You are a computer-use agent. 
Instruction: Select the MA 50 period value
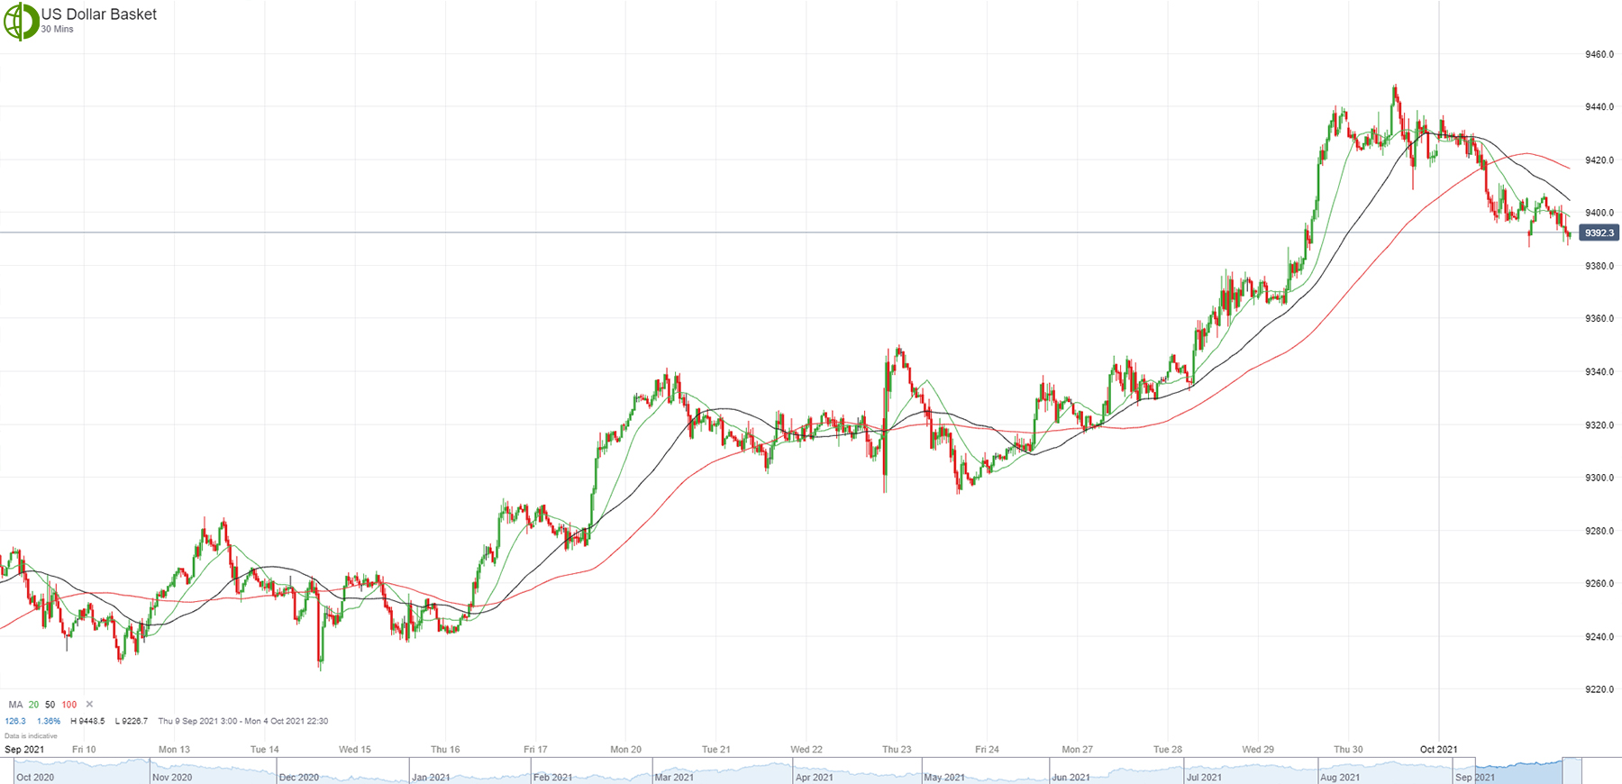point(50,705)
